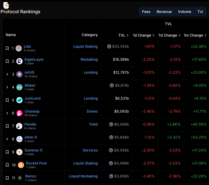Click the EigenLayer protocol logo
Screen dimensions: 209x185
coord(19,61)
